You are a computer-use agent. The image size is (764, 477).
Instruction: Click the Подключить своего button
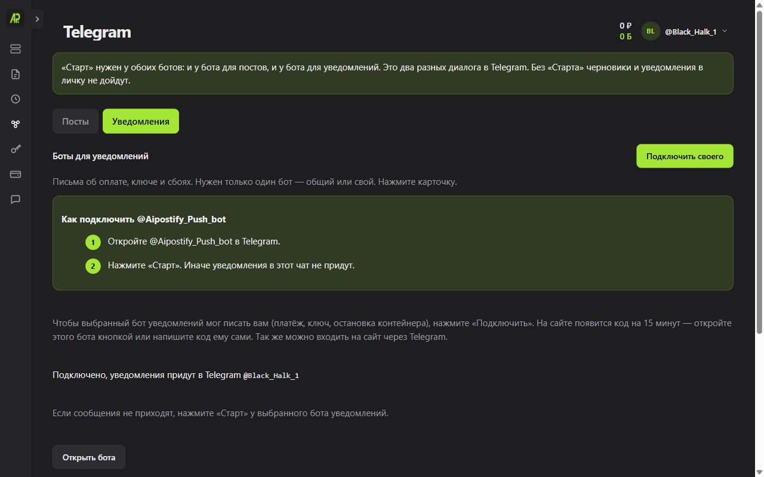[x=685, y=156]
